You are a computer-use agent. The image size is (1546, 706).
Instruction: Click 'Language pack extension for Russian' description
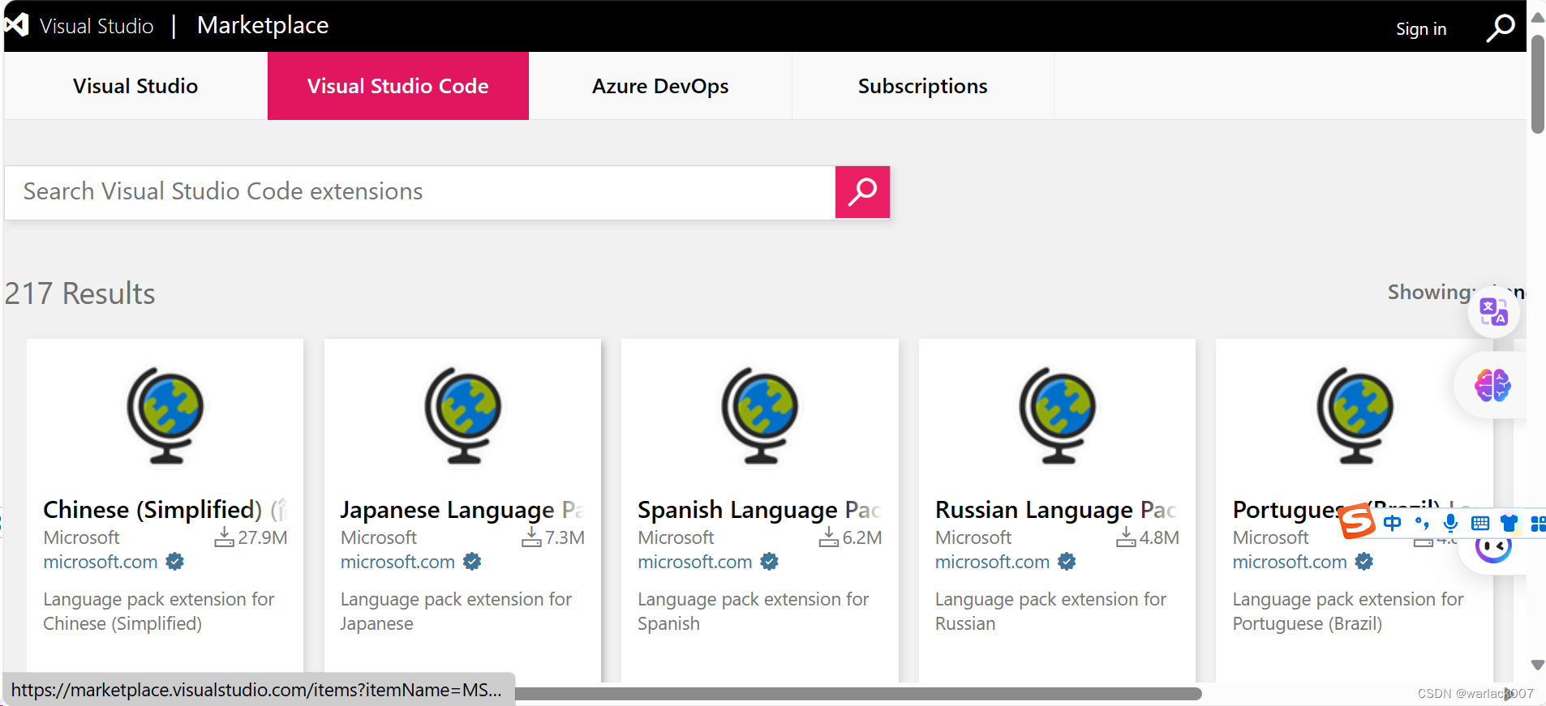[x=1050, y=611]
